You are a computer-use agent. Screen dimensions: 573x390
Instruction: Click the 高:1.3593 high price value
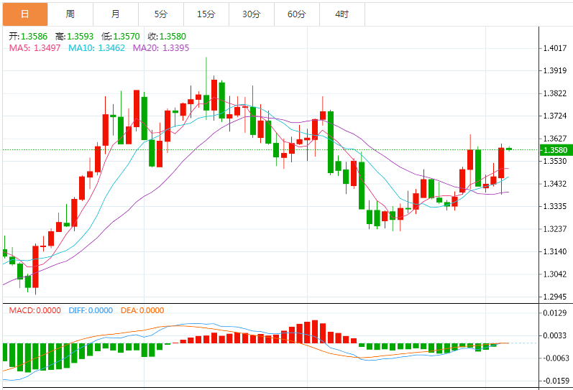pyautogui.click(x=75, y=37)
